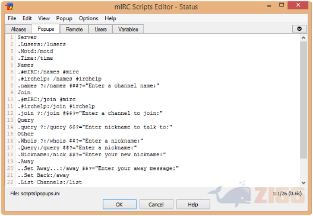Click the vertical scrollbar thumb
313x216 pixels.
coord(303,100)
